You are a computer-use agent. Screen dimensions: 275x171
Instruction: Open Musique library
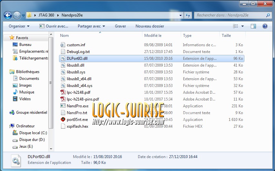(x=24, y=92)
